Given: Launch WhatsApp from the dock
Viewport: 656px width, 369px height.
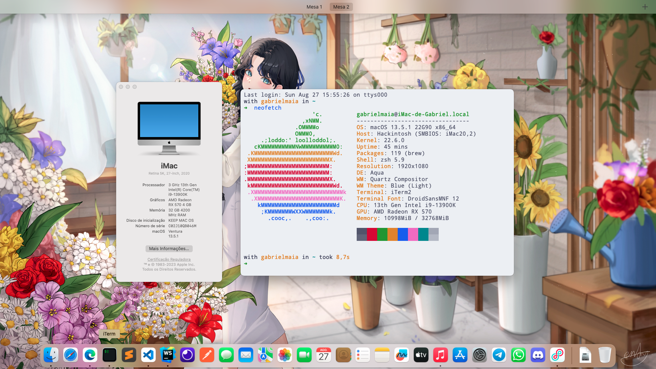Looking at the screenshot, I should pos(518,355).
